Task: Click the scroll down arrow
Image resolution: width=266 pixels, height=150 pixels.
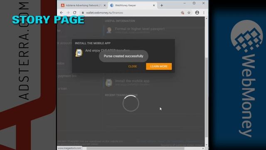Action: coord(207,145)
